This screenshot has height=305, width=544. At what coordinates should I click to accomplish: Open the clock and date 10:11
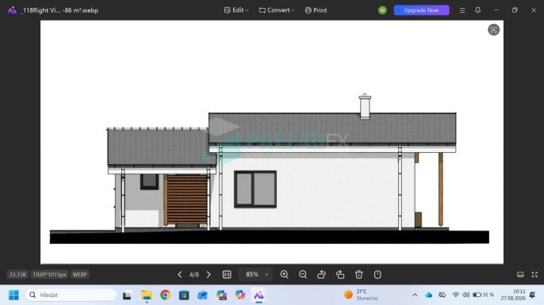click(x=513, y=295)
